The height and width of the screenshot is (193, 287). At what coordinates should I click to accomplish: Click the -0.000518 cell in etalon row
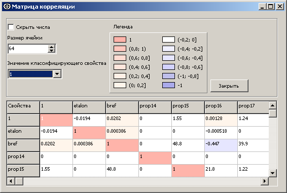point(221,133)
